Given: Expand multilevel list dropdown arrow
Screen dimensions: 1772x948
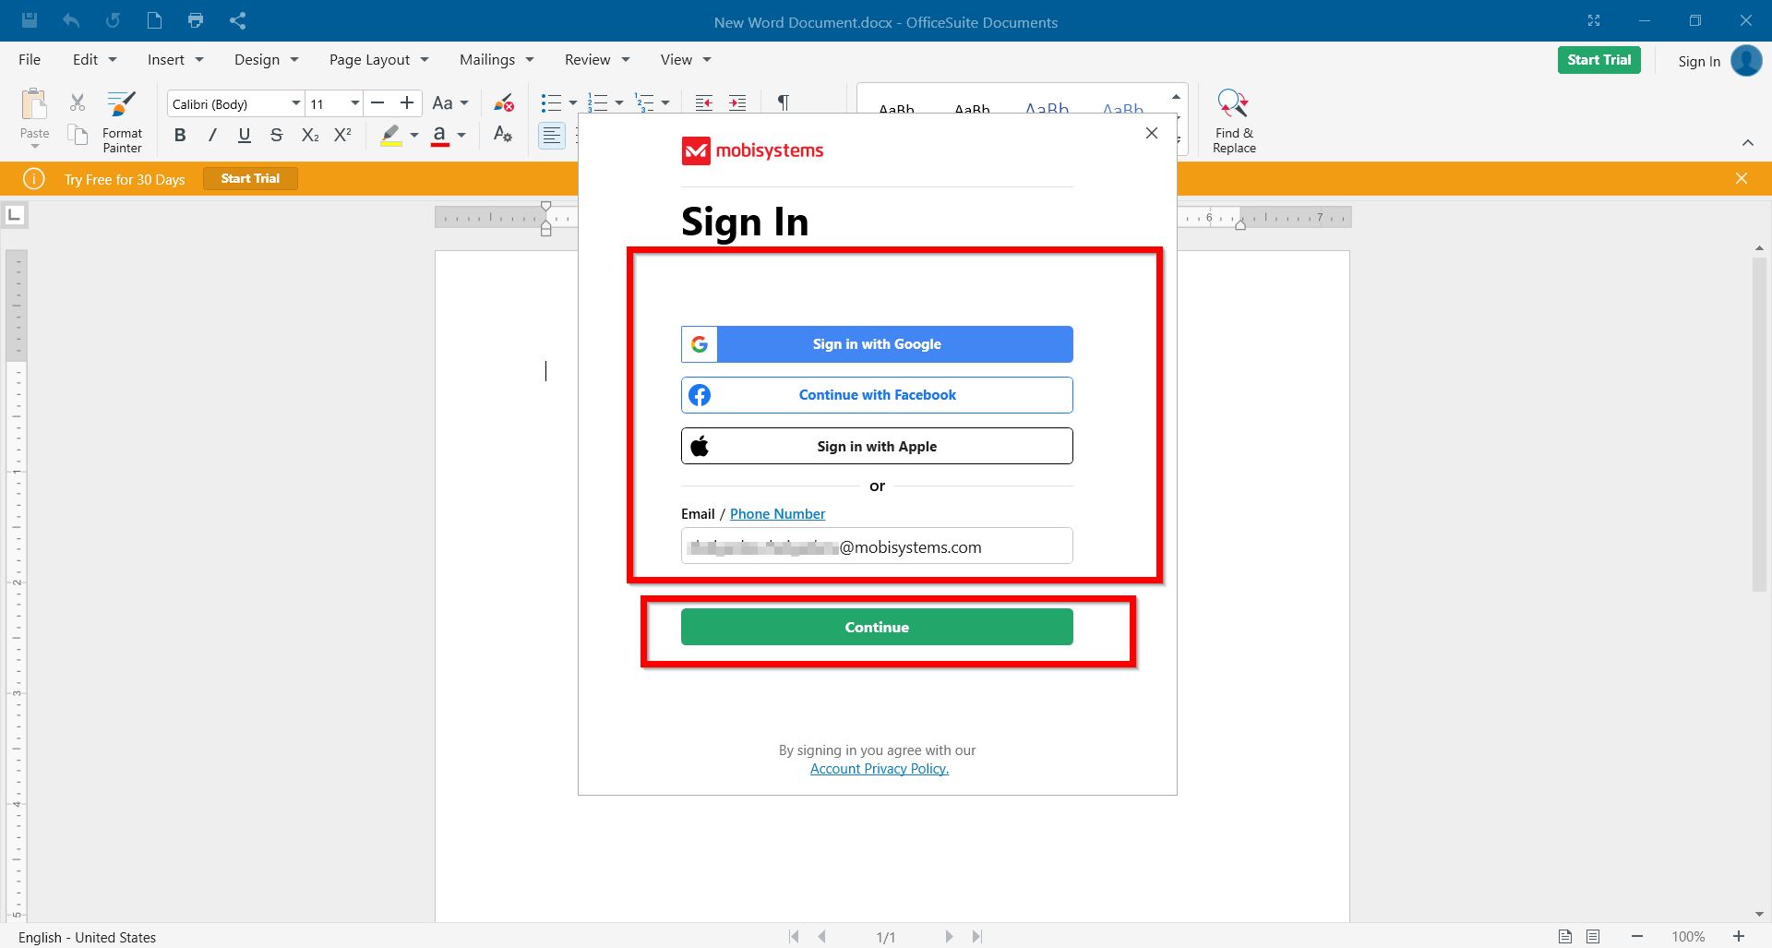Looking at the screenshot, I should pos(664,103).
